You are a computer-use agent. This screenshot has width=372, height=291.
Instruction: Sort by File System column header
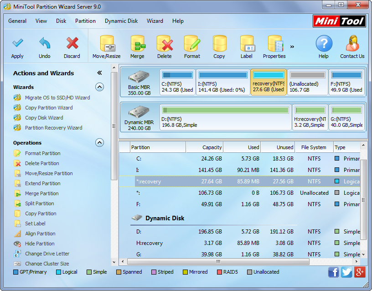click(x=314, y=147)
